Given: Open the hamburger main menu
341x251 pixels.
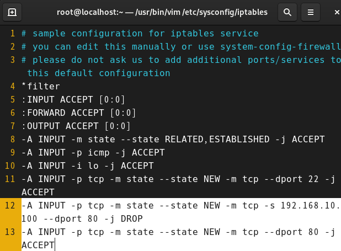Looking at the screenshot, I should (310, 12).
